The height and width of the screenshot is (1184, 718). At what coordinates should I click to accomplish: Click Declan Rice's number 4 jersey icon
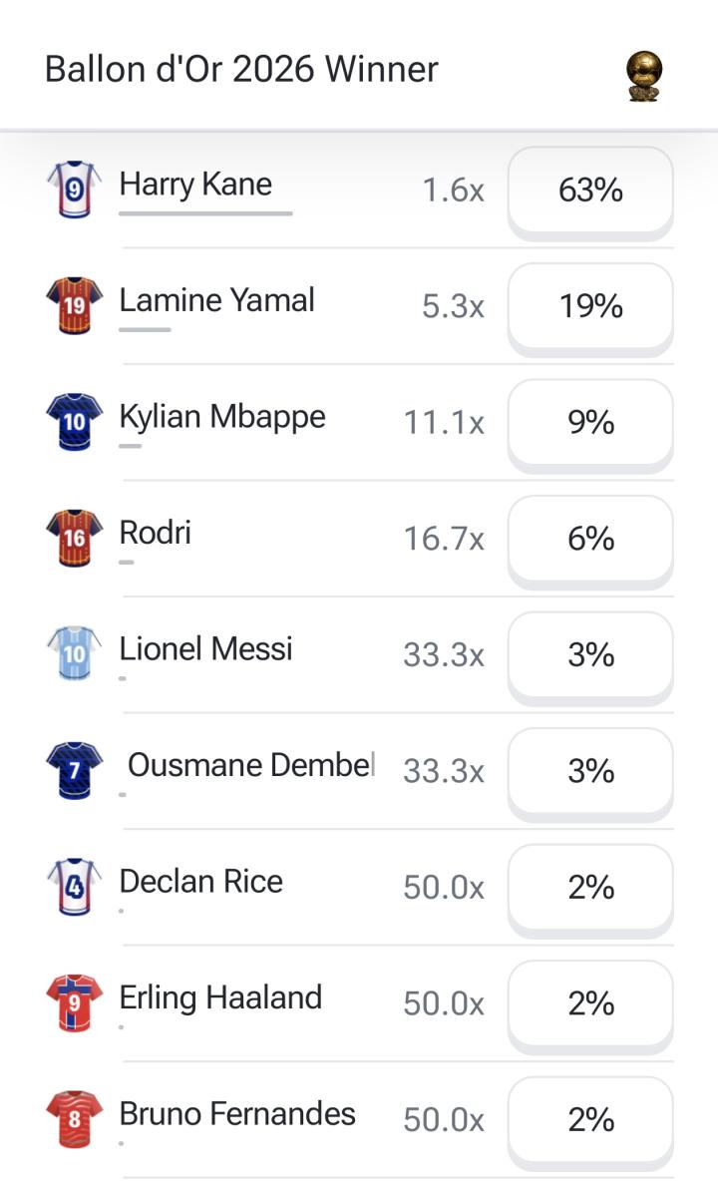pos(74,887)
